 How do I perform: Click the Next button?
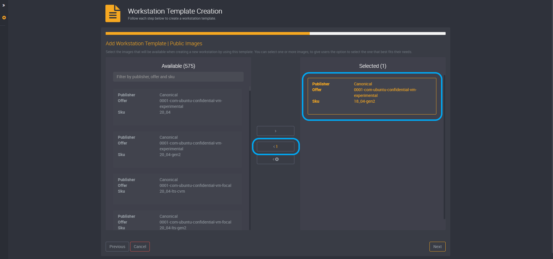tap(438, 247)
